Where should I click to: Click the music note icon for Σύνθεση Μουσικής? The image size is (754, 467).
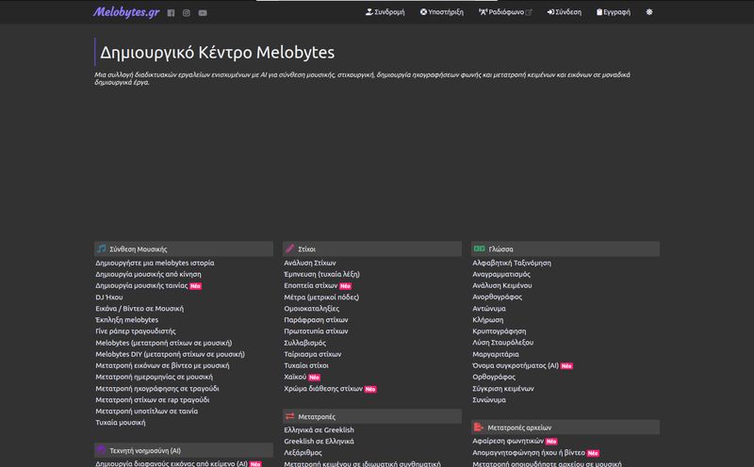(x=102, y=249)
